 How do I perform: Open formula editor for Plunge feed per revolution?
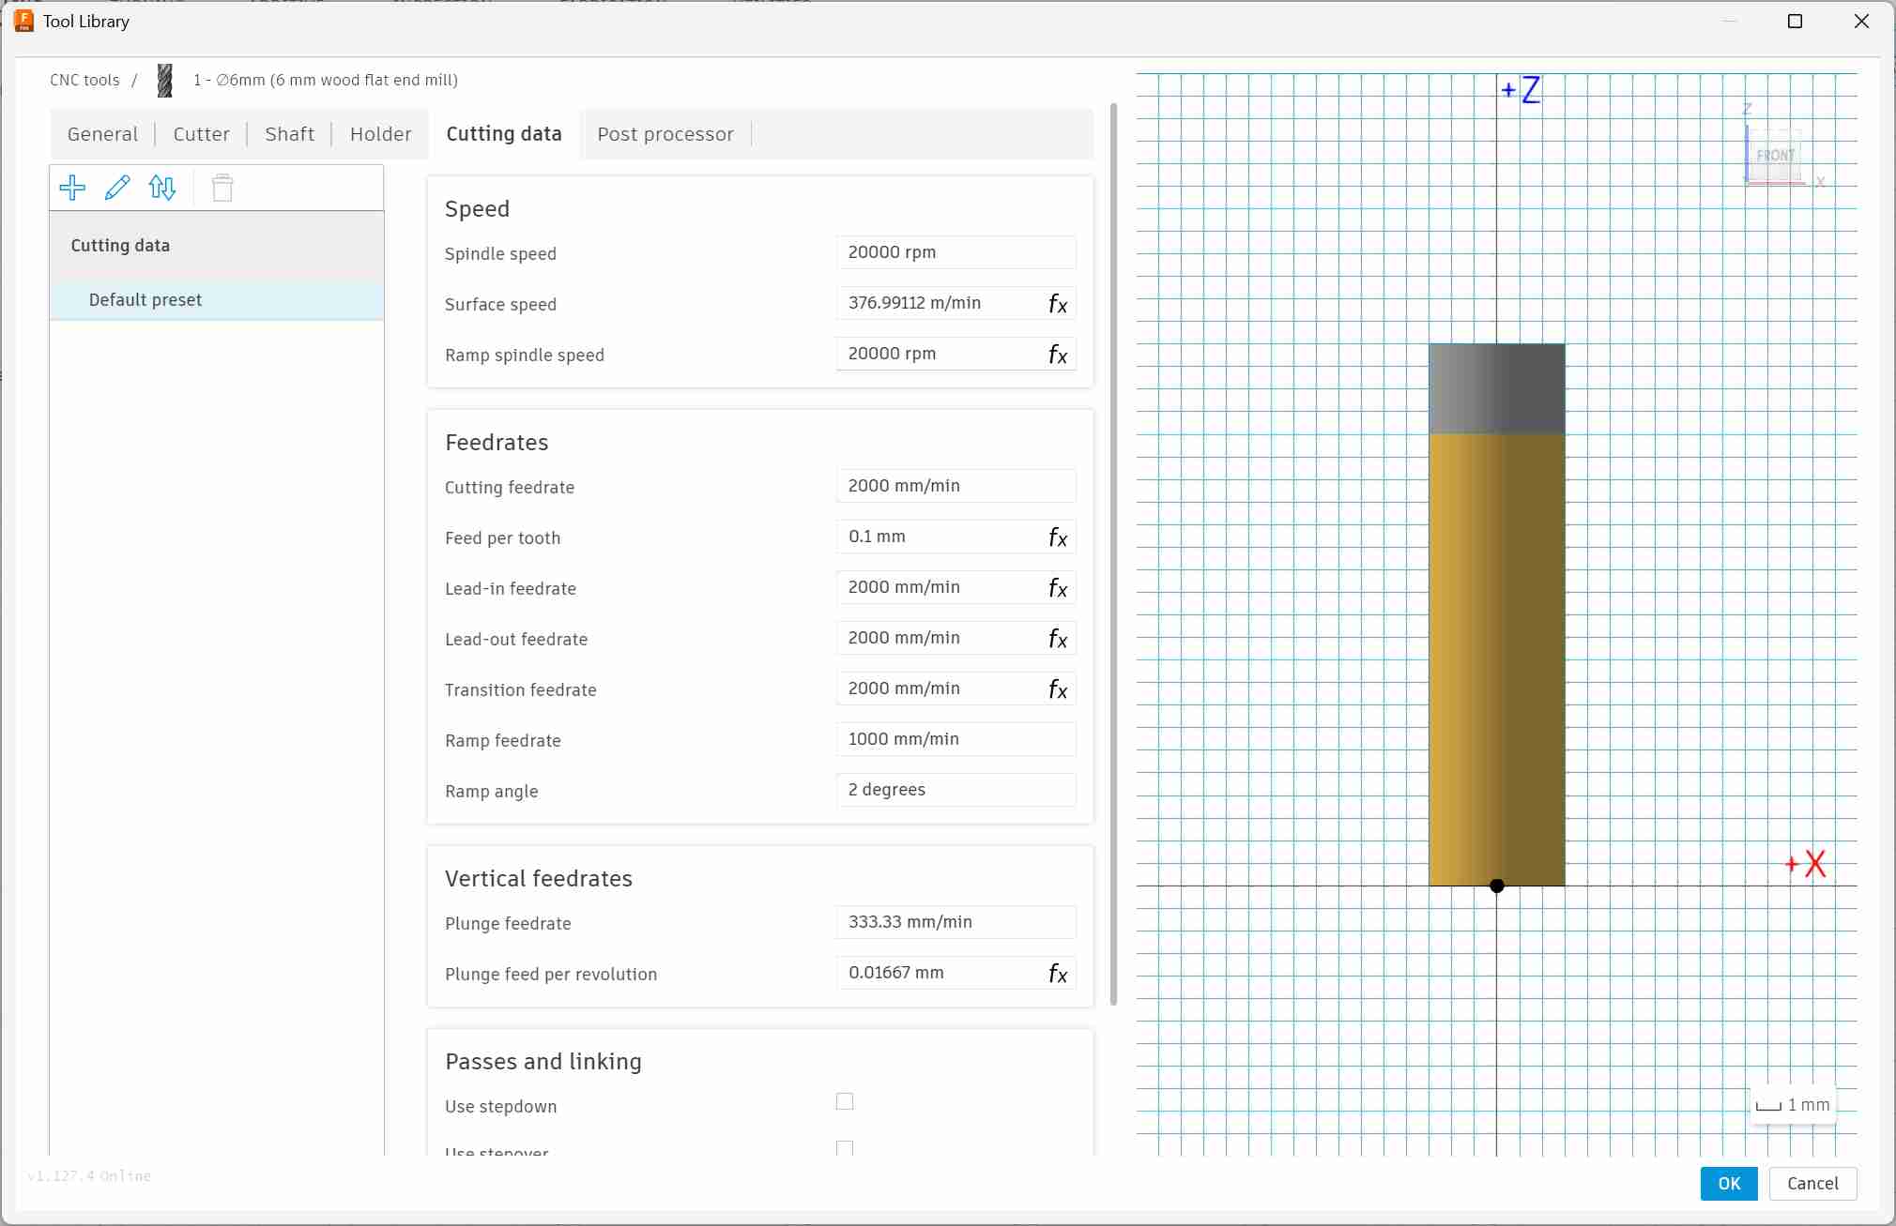coord(1057,974)
